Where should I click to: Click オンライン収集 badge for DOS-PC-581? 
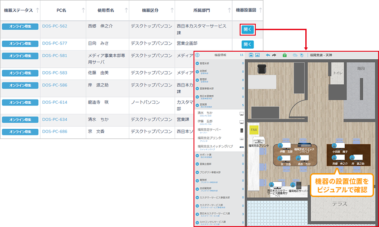pyautogui.click(x=20, y=56)
